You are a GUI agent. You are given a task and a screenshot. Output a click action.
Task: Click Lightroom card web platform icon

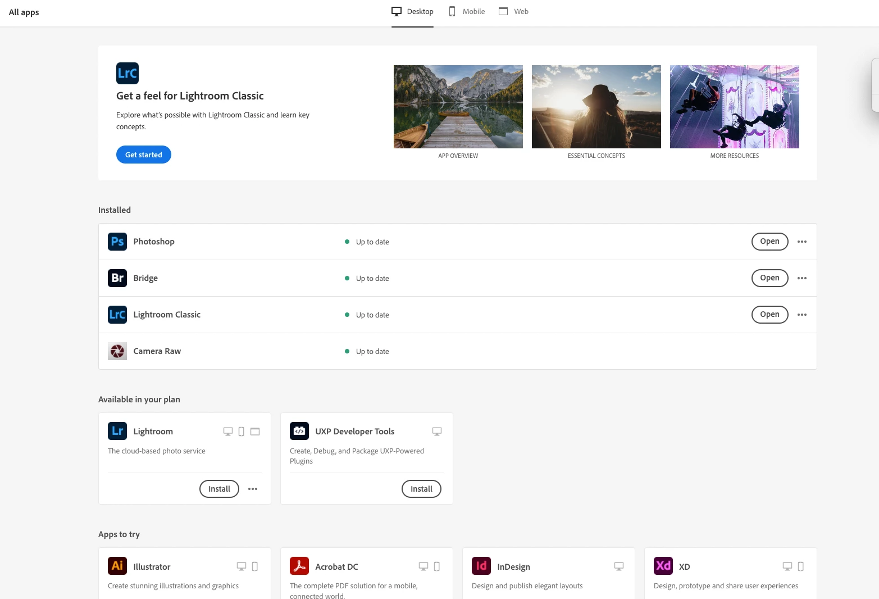255,432
